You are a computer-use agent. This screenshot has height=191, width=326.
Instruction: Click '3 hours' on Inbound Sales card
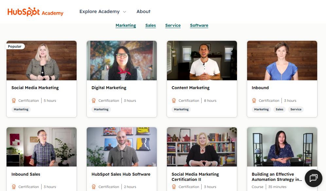50,187
